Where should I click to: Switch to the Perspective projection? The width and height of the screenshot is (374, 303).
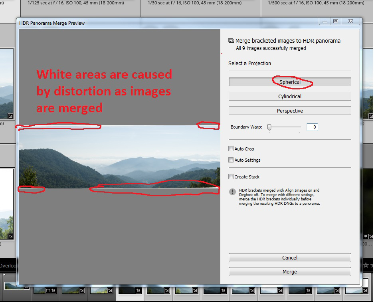tap(290, 111)
